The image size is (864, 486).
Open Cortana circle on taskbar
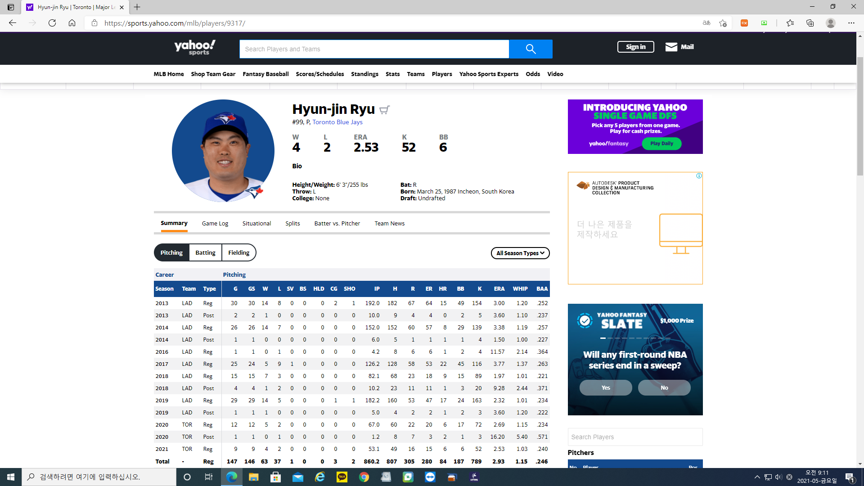pyautogui.click(x=187, y=477)
